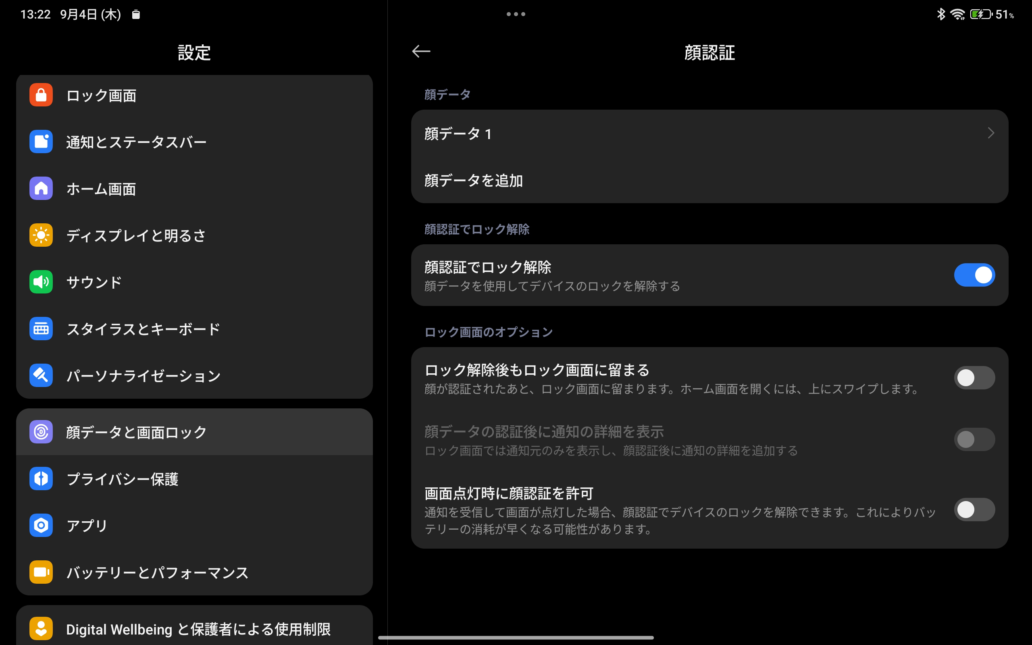This screenshot has width=1032, height=645.
Task: Open 通知とステータスバー settings
Action: pyautogui.click(x=194, y=141)
